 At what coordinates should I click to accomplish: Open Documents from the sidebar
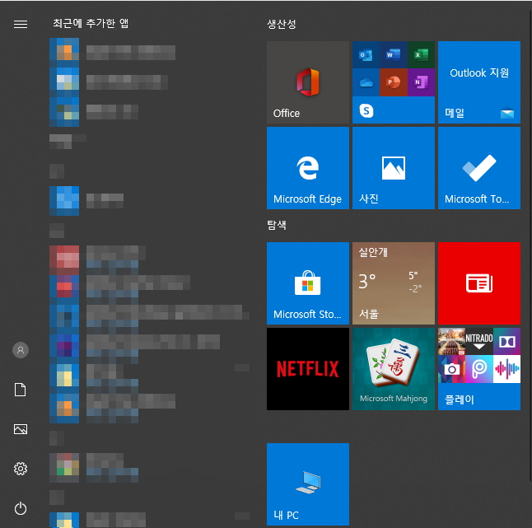pos(21,390)
